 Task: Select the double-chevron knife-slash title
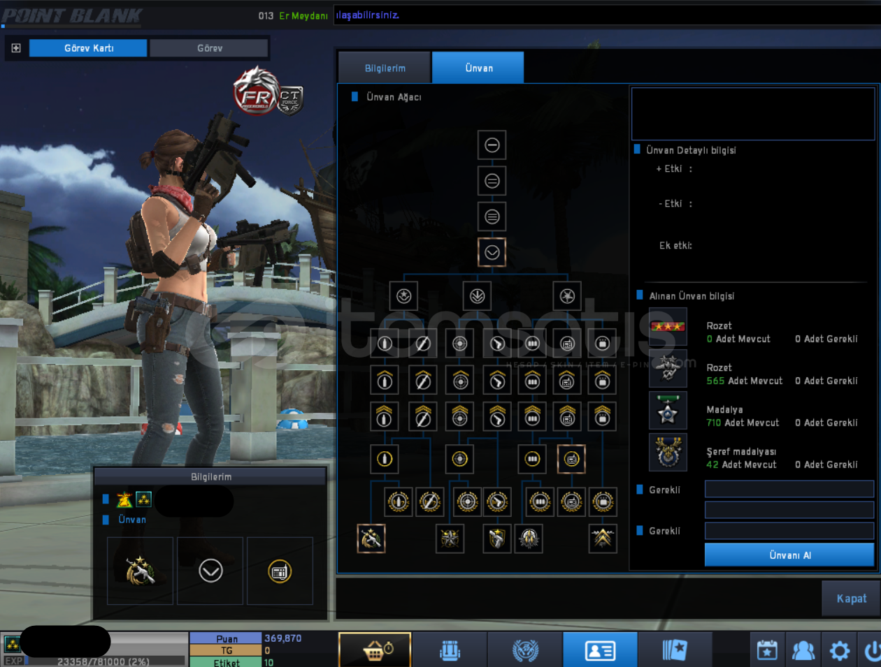pyautogui.click(x=423, y=416)
